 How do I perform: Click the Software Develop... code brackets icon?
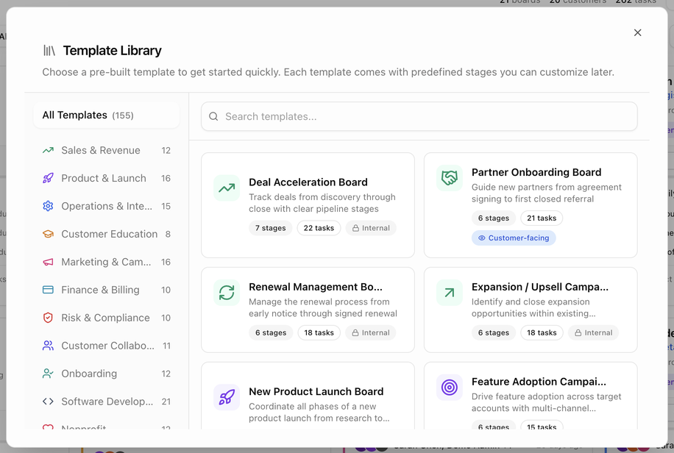click(48, 402)
